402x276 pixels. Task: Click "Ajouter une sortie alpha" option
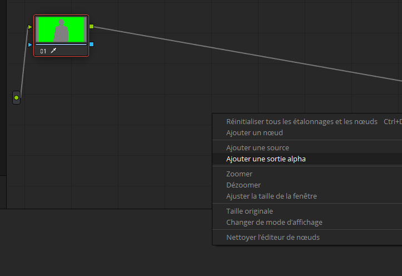266,159
